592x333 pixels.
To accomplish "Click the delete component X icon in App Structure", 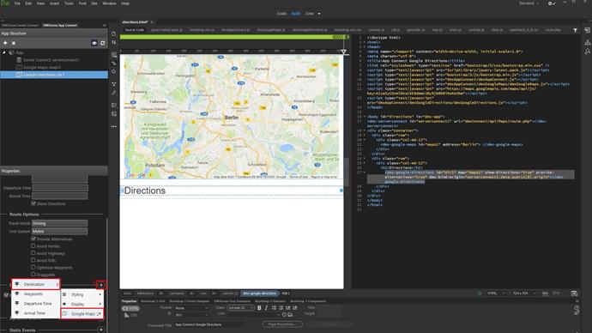I will tap(14, 43).
